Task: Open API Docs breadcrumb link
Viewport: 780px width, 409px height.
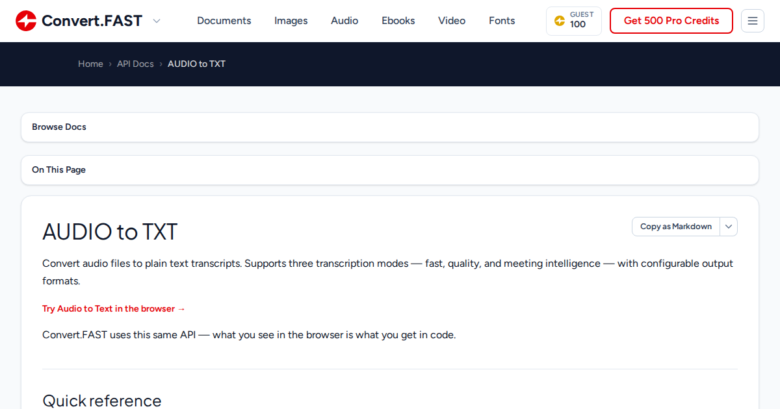Action: [x=135, y=64]
